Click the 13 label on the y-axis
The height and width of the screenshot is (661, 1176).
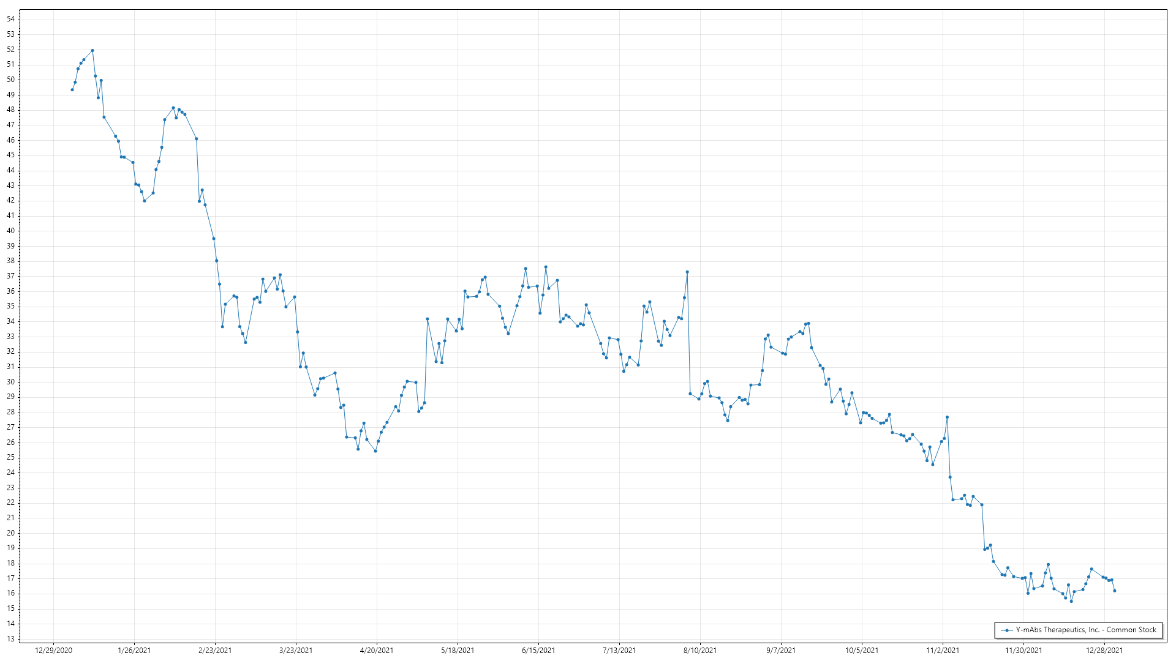pos(11,639)
